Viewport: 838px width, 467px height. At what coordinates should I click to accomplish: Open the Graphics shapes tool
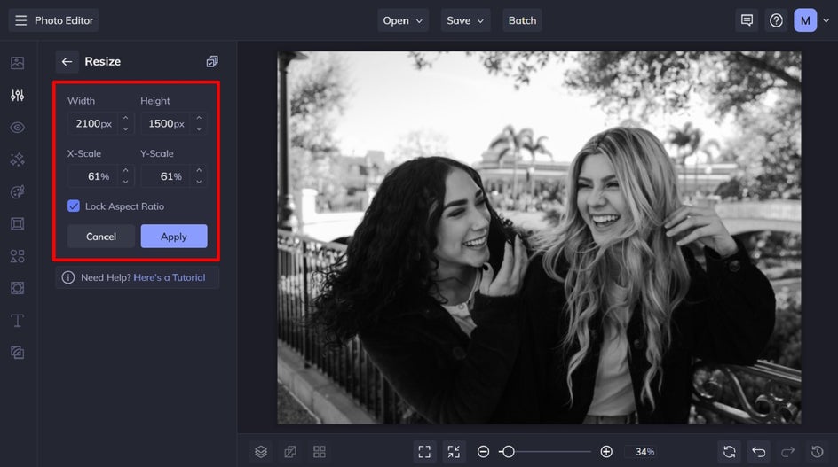(x=17, y=256)
